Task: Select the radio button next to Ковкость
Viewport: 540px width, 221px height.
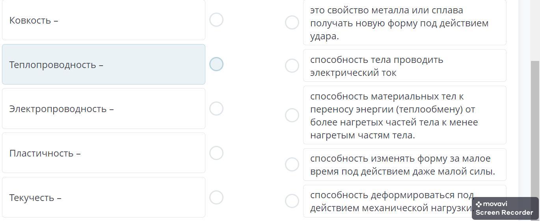Action: coord(216,20)
